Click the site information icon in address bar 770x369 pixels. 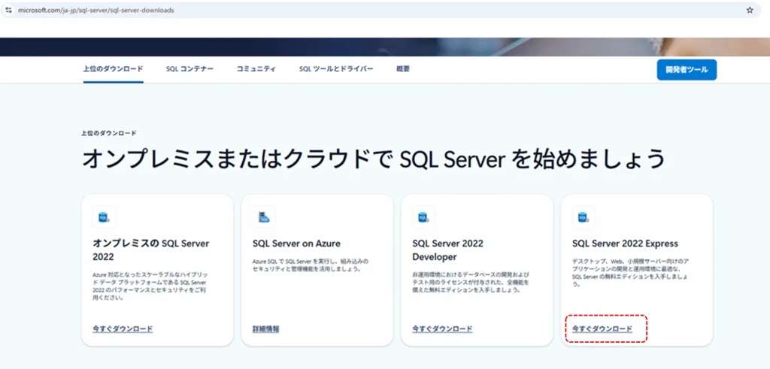coord(8,11)
